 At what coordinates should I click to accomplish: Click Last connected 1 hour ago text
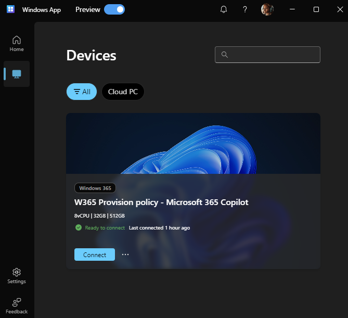[x=159, y=228]
